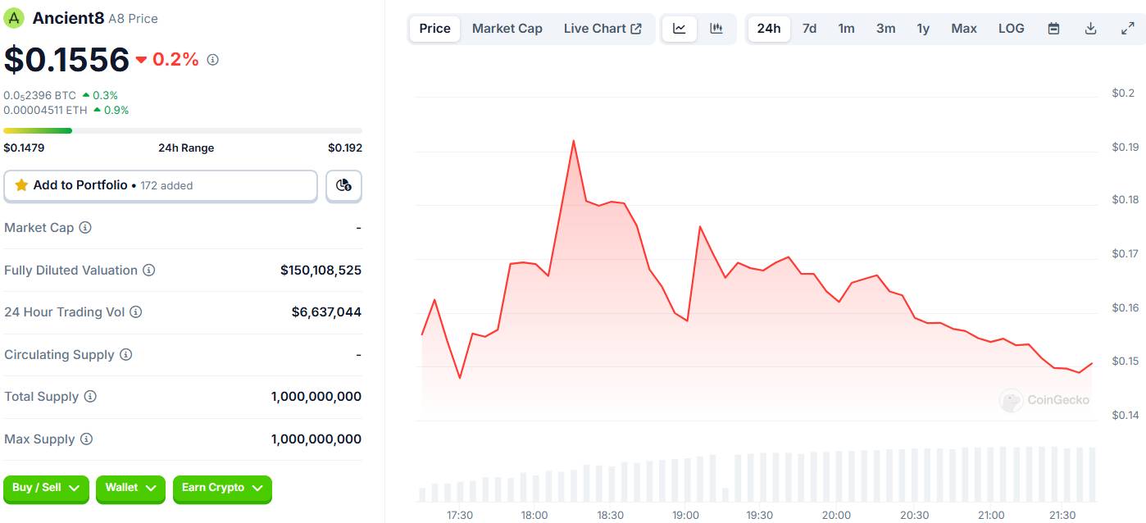Click the 18:00 time axis label
1146x523 pixels.
(534, 516)
